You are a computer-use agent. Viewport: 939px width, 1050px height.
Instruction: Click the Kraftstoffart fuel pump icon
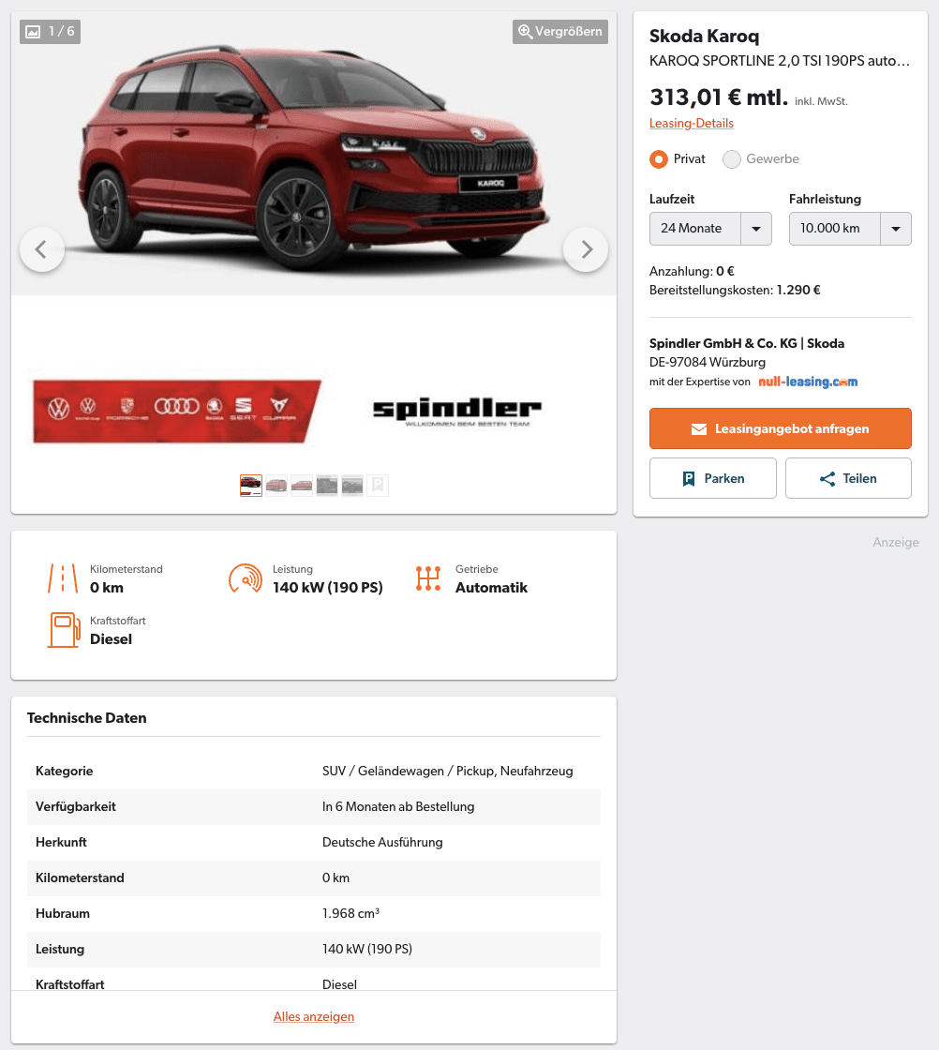pyautogui.click(x=64, y=630)
